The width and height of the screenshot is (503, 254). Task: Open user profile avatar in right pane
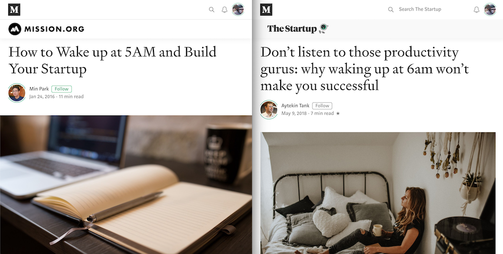(x=490, y=10)
